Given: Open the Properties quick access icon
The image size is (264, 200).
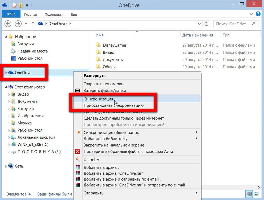Looking at the screenshot, I should pyautogui.click(x=15, y=5).
